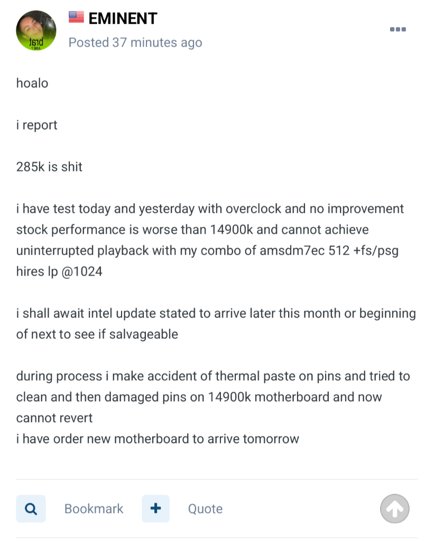Click the 'hires lp @1024' line

click(59, 272)
